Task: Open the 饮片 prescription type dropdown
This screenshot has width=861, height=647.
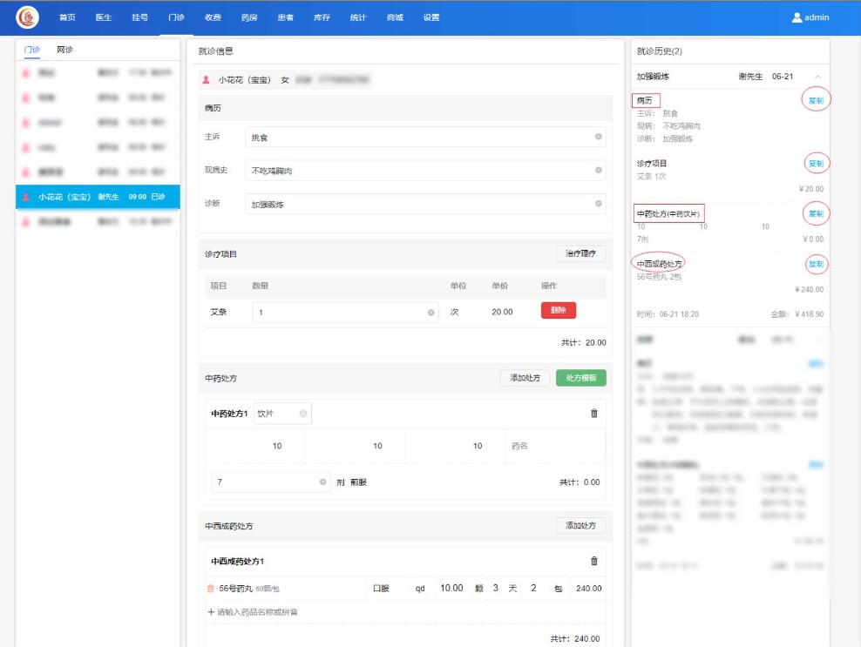Action: pyautogui.click(x=282, y=414)
